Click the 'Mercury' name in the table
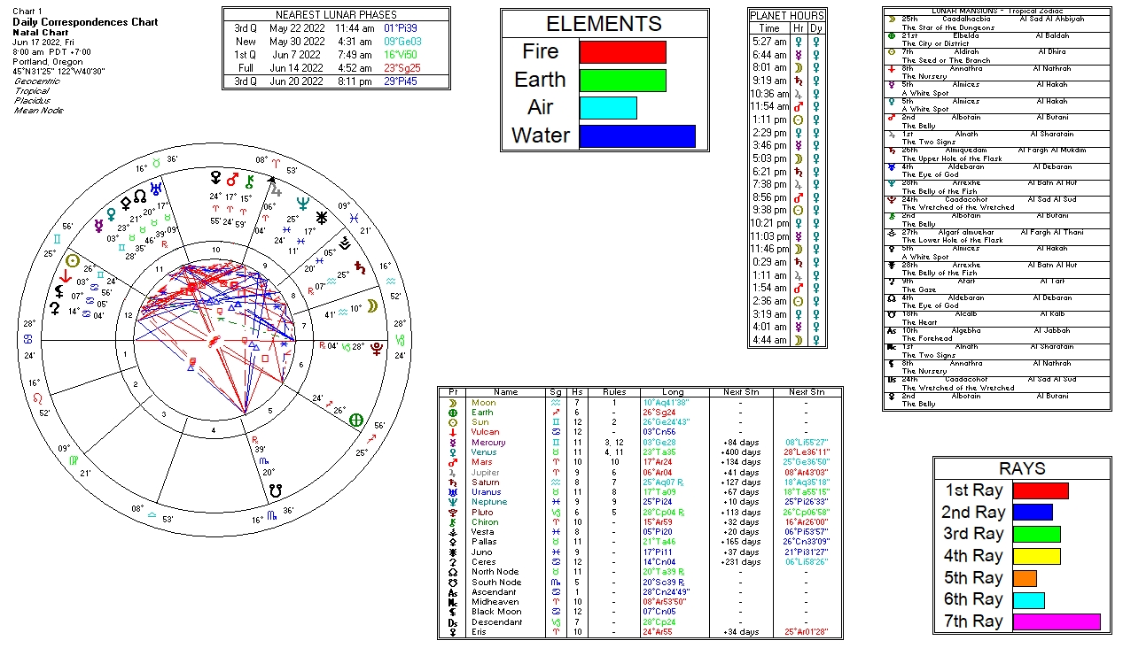This screenshot has width=1123, height=656. tap(488, 443)
